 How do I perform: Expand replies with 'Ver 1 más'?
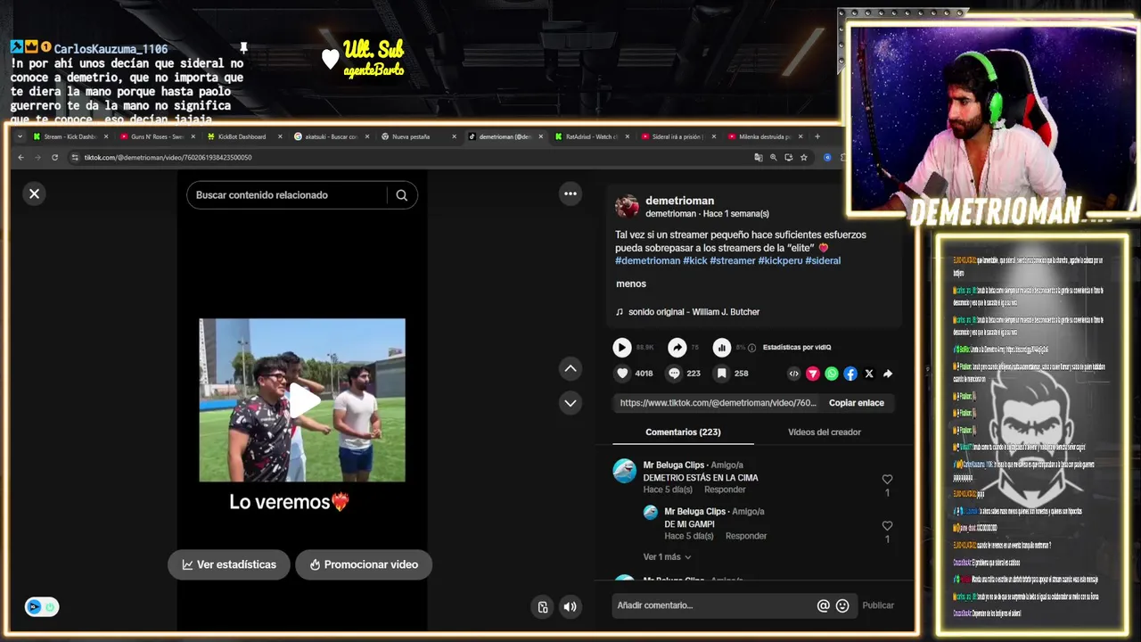(x=667, y=557)
